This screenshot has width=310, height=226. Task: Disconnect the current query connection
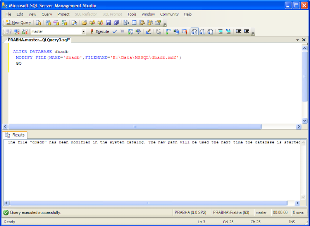click(17, 31)
